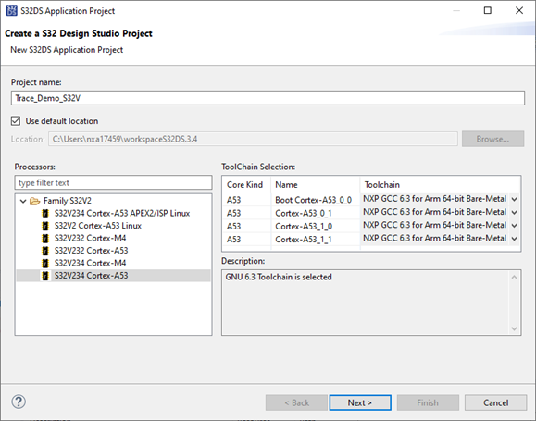Viewport: 536px width, 421px height.
Task: Click the S32V234 Cortex-A53 processor icon
Action: pyautogui.click(x=45, y=276)
